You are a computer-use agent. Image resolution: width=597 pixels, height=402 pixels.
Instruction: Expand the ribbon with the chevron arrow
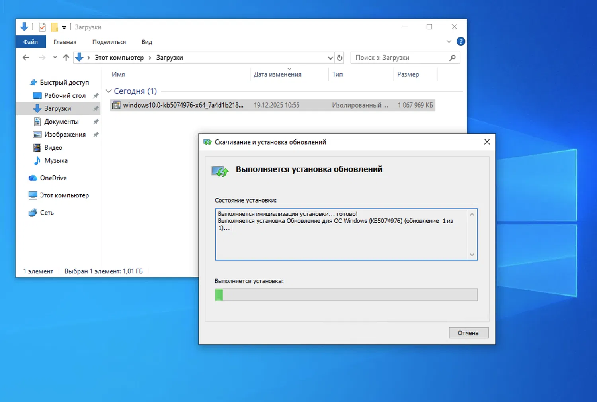click(449, 41)
